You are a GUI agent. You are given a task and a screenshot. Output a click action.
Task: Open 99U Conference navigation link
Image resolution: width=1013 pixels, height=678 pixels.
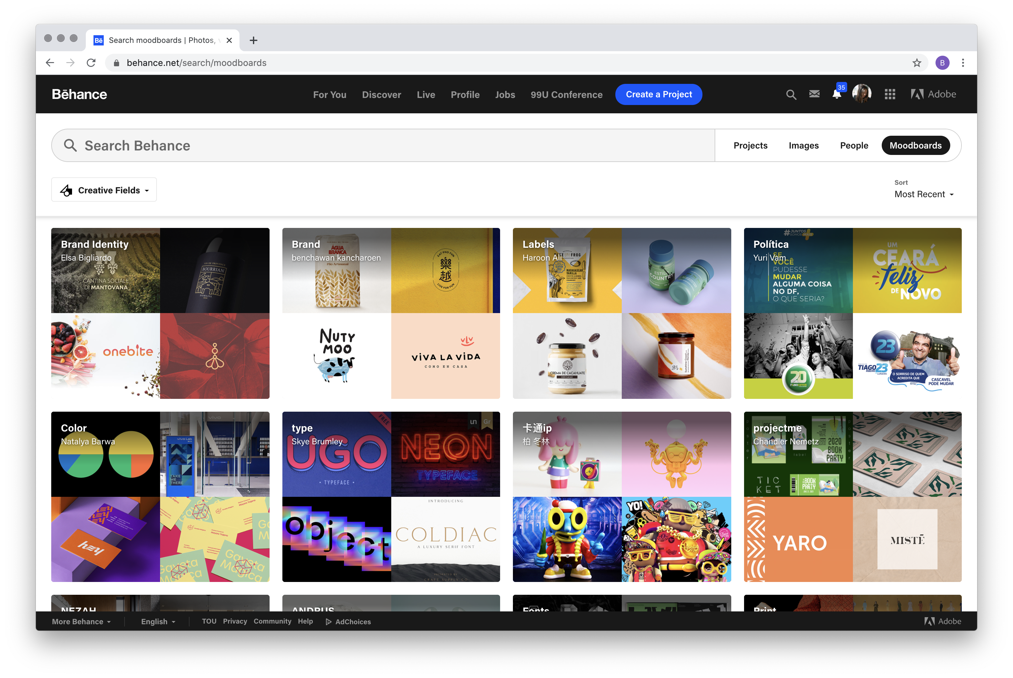[566, 94]
